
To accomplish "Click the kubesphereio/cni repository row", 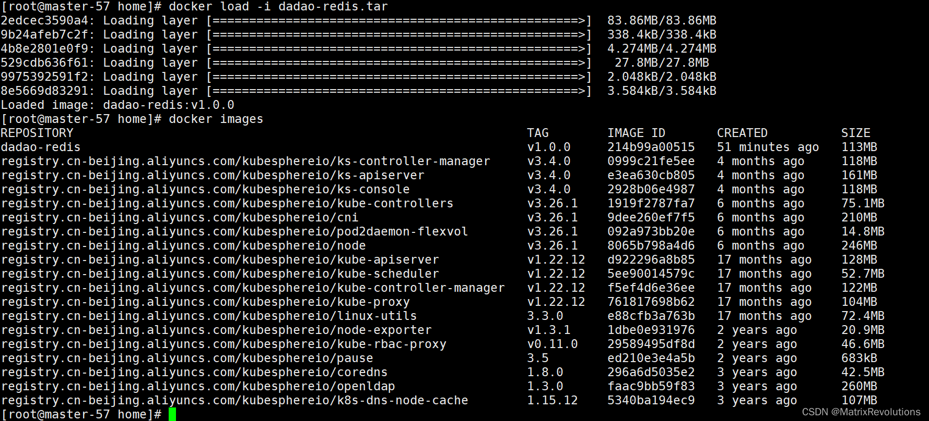I will tap(180, 218).
